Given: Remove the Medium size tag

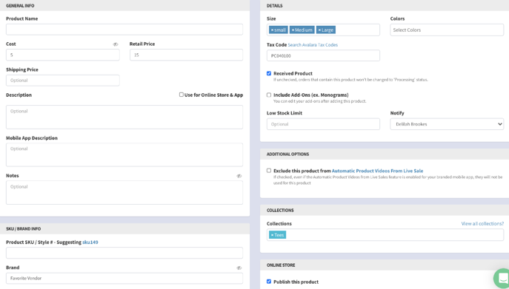Looking at the screenshot, I should 293,30.
